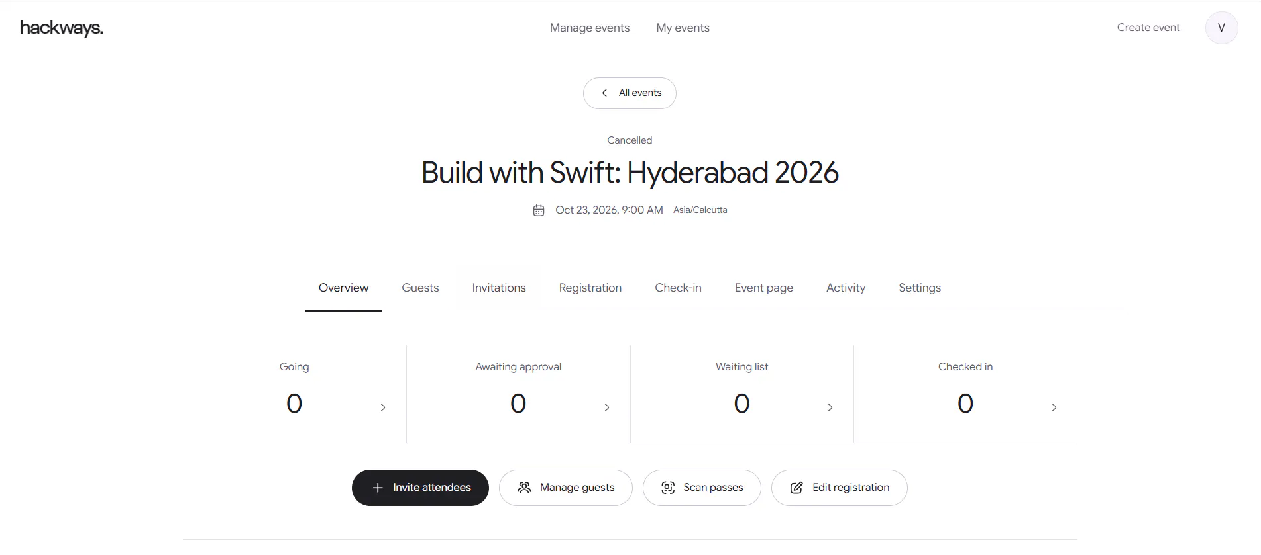
Task: Click the hackways logo
Action: pyautogui.click(x=62, y=28)
